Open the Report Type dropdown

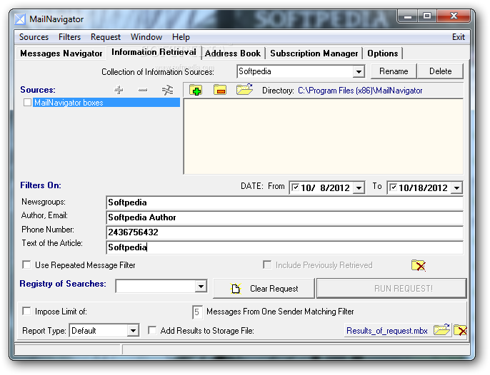click(x=133, y=330)
